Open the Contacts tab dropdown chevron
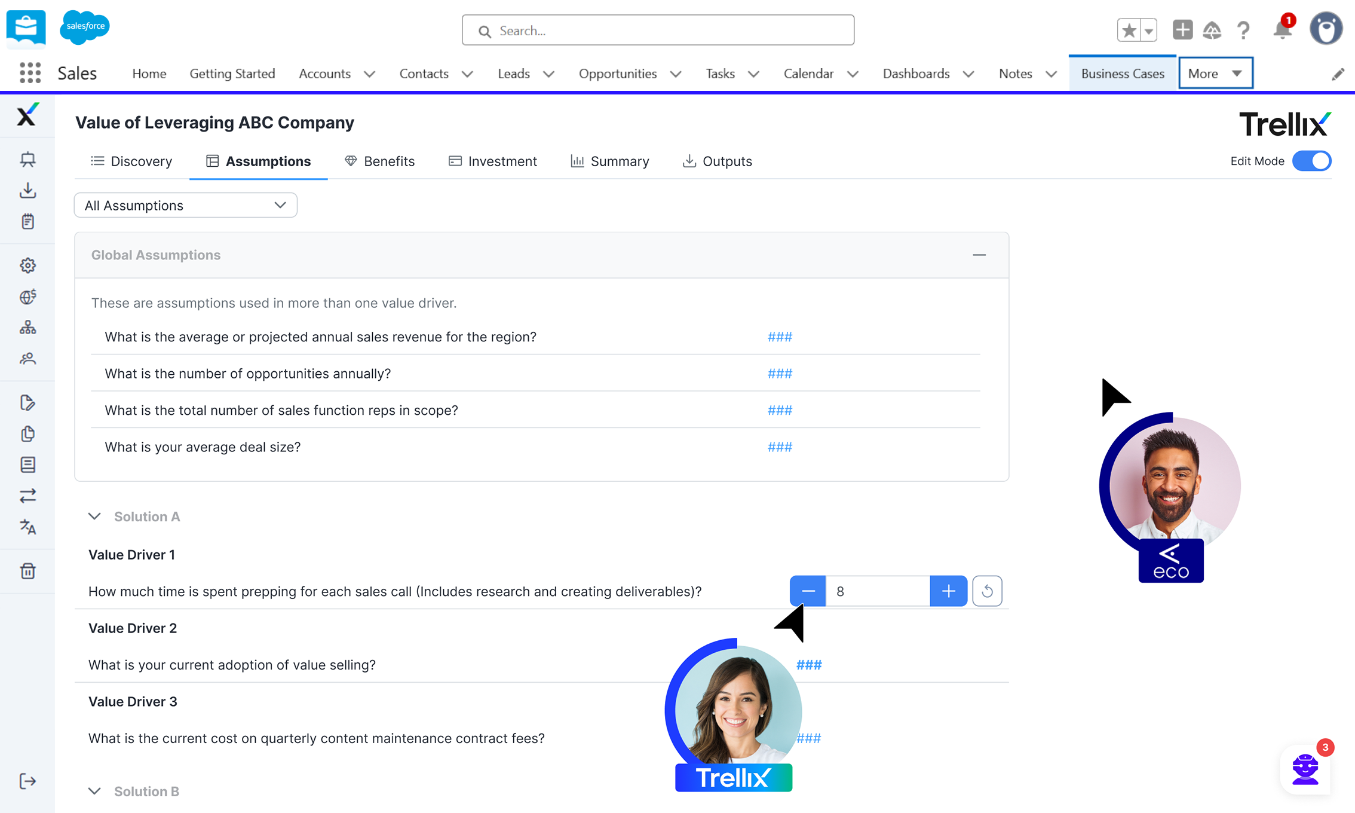 (x=467, y=74)
